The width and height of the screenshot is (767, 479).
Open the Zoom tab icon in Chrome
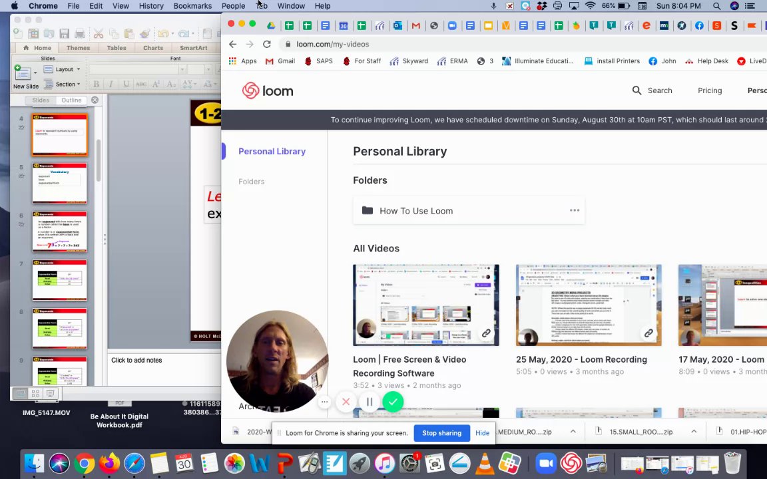(452, 25)
